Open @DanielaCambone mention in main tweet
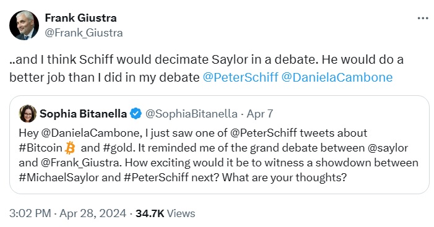The image size is (434, 227). pyautogui.click(x=337, y=77)
